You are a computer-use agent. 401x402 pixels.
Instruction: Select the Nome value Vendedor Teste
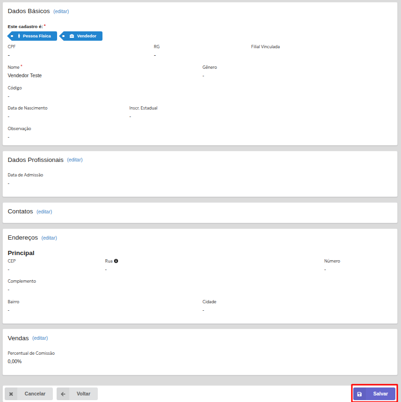pyautogui.click(x=25, y=75)
